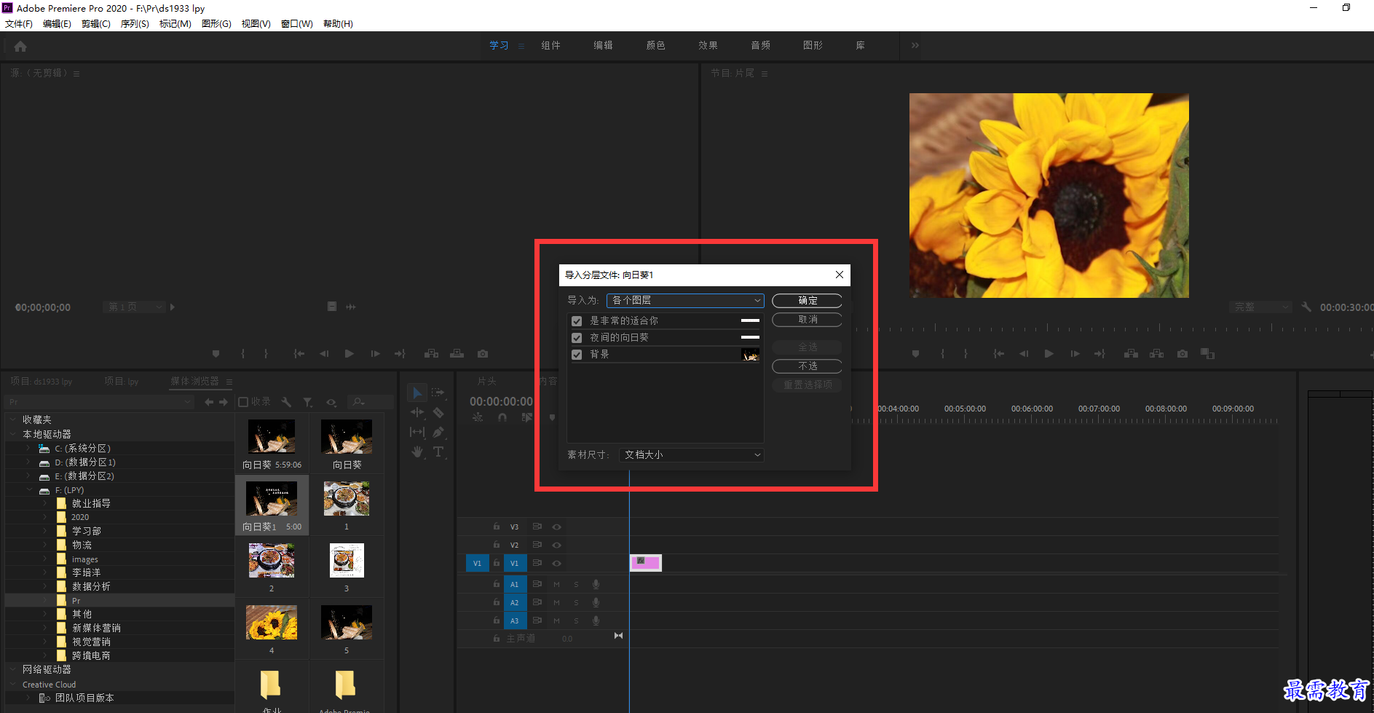Open the Program monitor resolution dropdown

point(1260,307)
